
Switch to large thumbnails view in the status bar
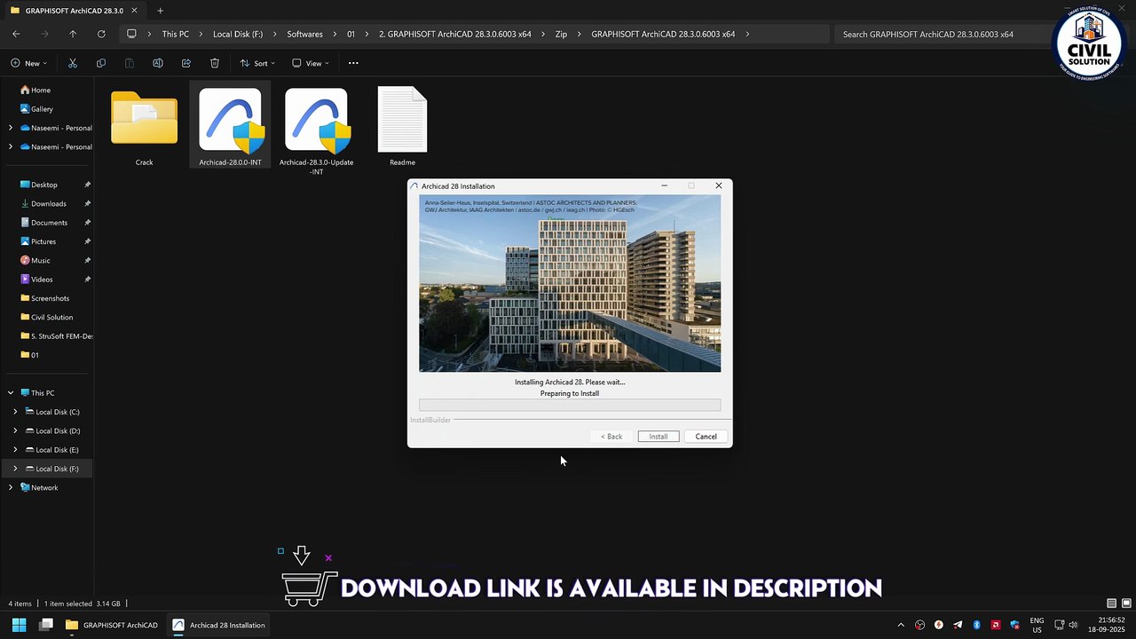click(1124, 603)
